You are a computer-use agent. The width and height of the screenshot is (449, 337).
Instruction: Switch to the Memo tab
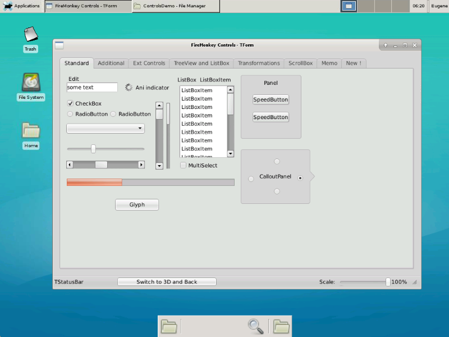pyautogui.click(x=329, y=63)
